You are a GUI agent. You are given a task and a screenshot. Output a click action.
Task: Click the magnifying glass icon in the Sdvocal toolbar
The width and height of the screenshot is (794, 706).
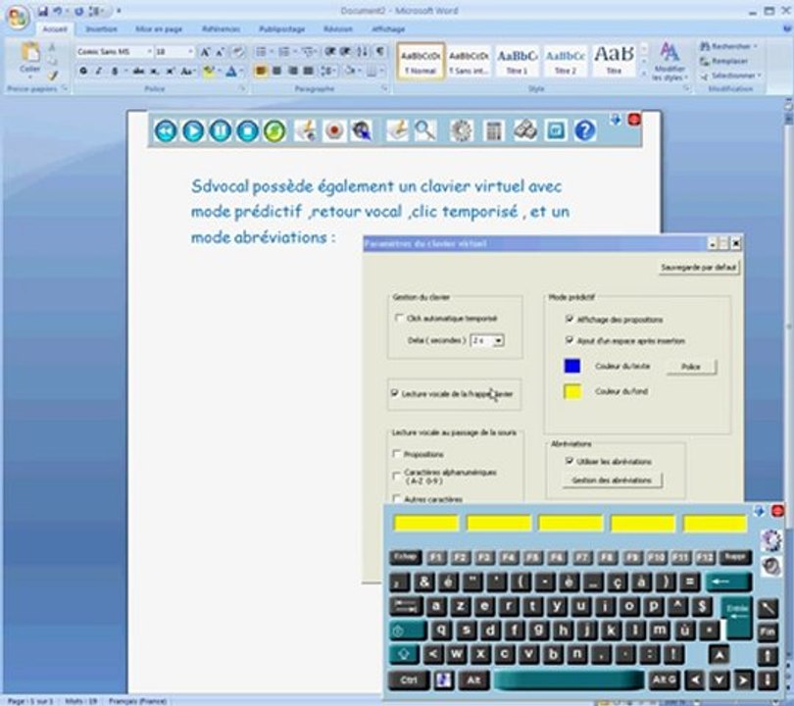pyautogui.click(x=424, y=130)
